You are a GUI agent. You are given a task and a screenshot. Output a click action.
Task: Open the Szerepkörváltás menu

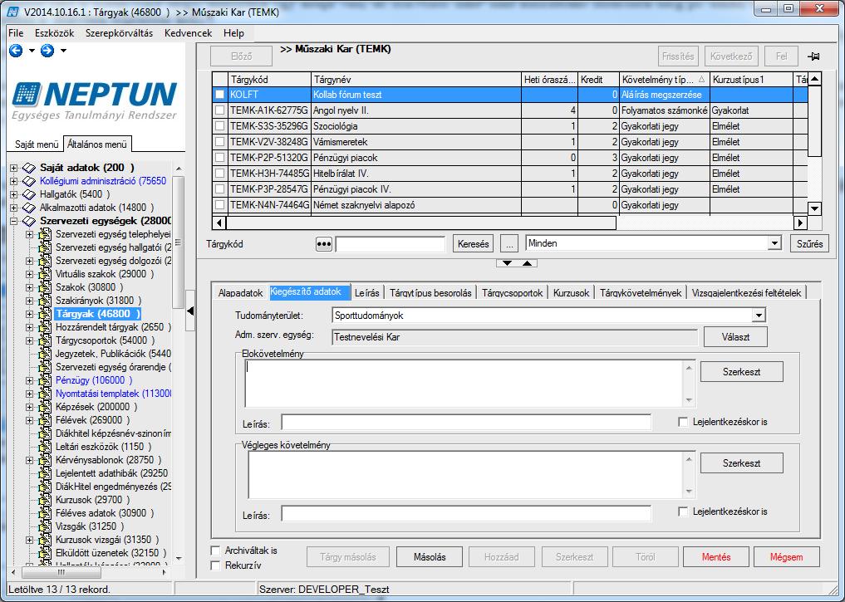click(x=119, y=33)
